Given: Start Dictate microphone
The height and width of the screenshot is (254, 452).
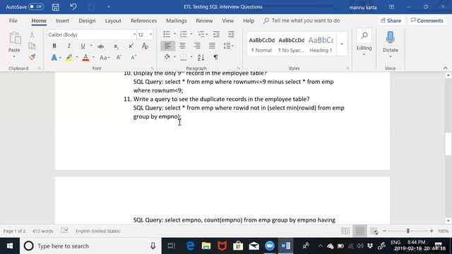Looking at the screenshot, I should [x=390, y=42].
